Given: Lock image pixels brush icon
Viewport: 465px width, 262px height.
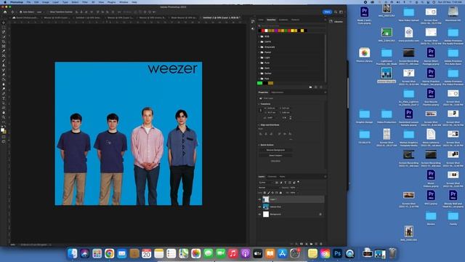Looking at the screenshot, I should pyautogui.click(x=269, y=192).
